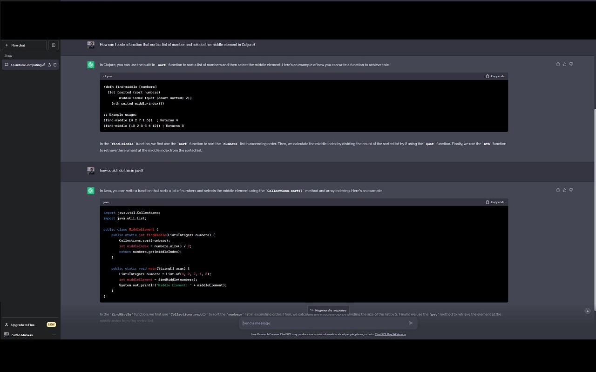Open the ChatGPT May 24 Version link
This screenshot has width=596, height=372.
click(x=390, y=334)
